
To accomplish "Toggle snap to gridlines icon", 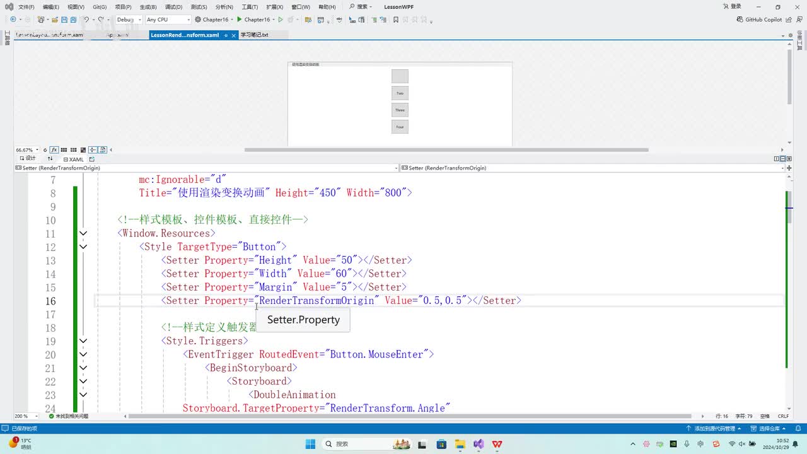I will pyautogui.click(x=74, y=150).
